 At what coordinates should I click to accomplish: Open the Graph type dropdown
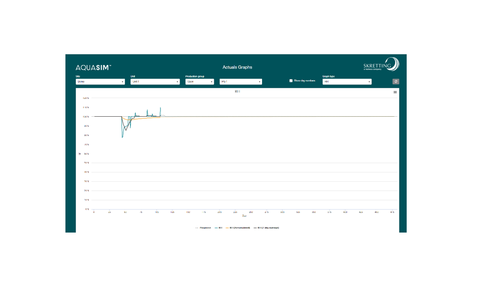coord(347,82)
